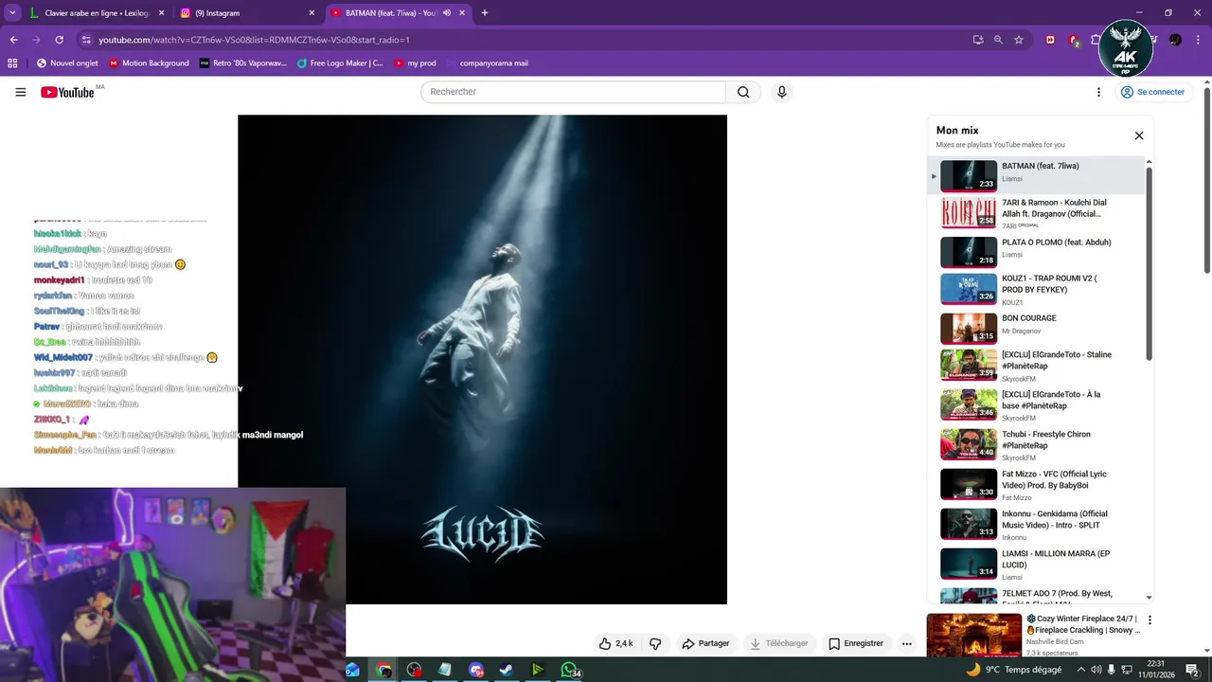This screenshot has height=682, width=1212.
Task: Type in the Rechercher search field
Action: pos(573,92)
